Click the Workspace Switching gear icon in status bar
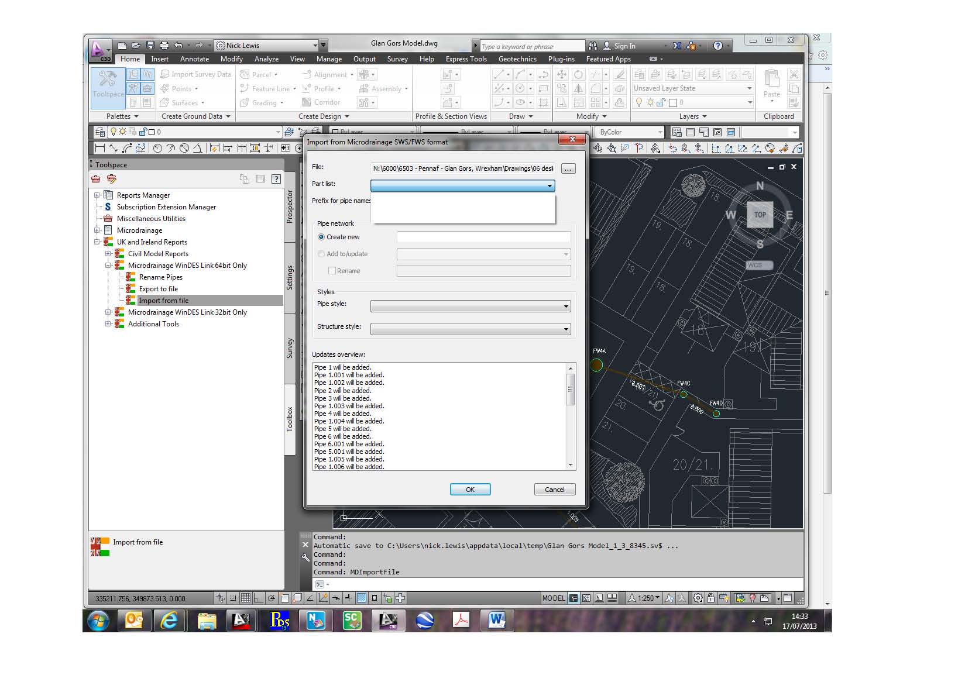 coord(698,598)
